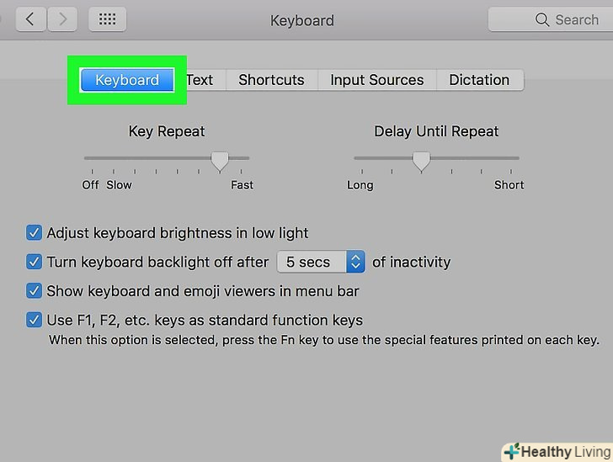
Task: Open the Shortcuts tab
Action: pos(271,80)
